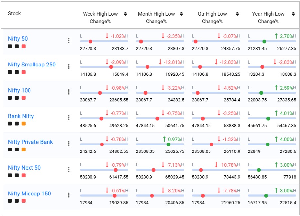The image size is (300, 216).
Task: Click the red square indicator under Nifty 50
Action: 24,46
